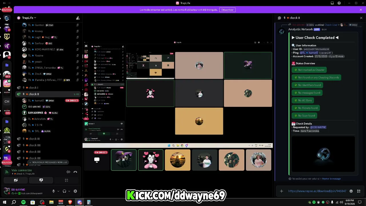This screenshot has height=206, width=366.
Task: Open Microsoft Store from the taskbar
Action: tap(33, 202)
